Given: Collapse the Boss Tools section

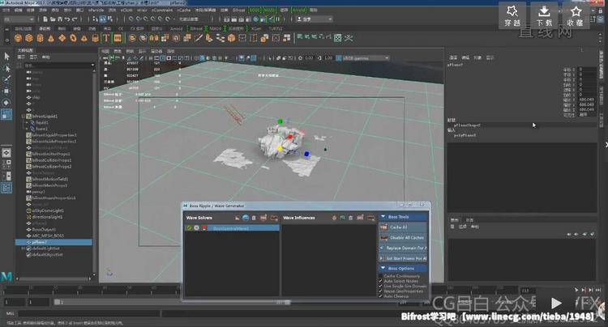Looking at the screenshot, I should (383, 217).
